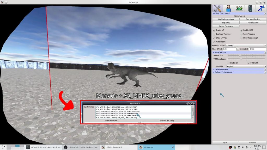Open the landscape scene icon panel
This screenshot has height=150, width=267.
click(x=239, y=8)
